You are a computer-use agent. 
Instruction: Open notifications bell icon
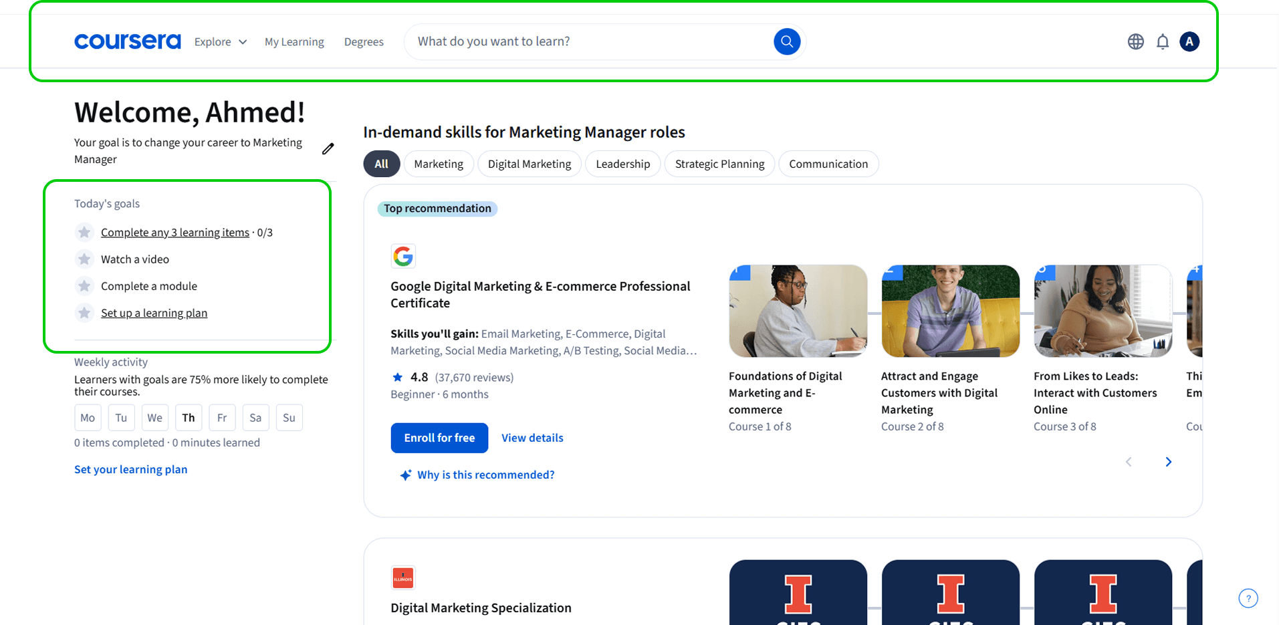coord(1163,41)
